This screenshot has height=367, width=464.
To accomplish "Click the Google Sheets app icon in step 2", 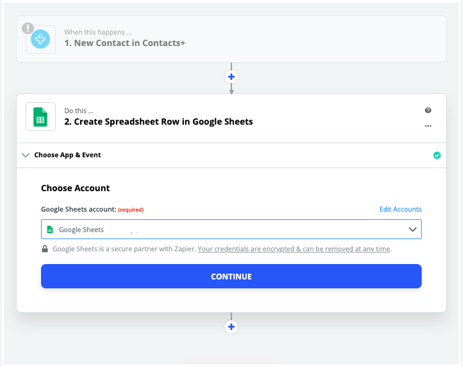I will click(x=40, y=116).
